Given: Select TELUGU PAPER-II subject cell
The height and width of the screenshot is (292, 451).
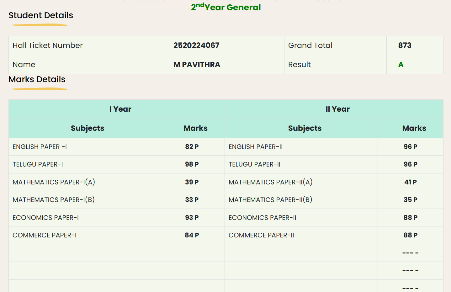Looking at the screenshot, I should (254, 164).
